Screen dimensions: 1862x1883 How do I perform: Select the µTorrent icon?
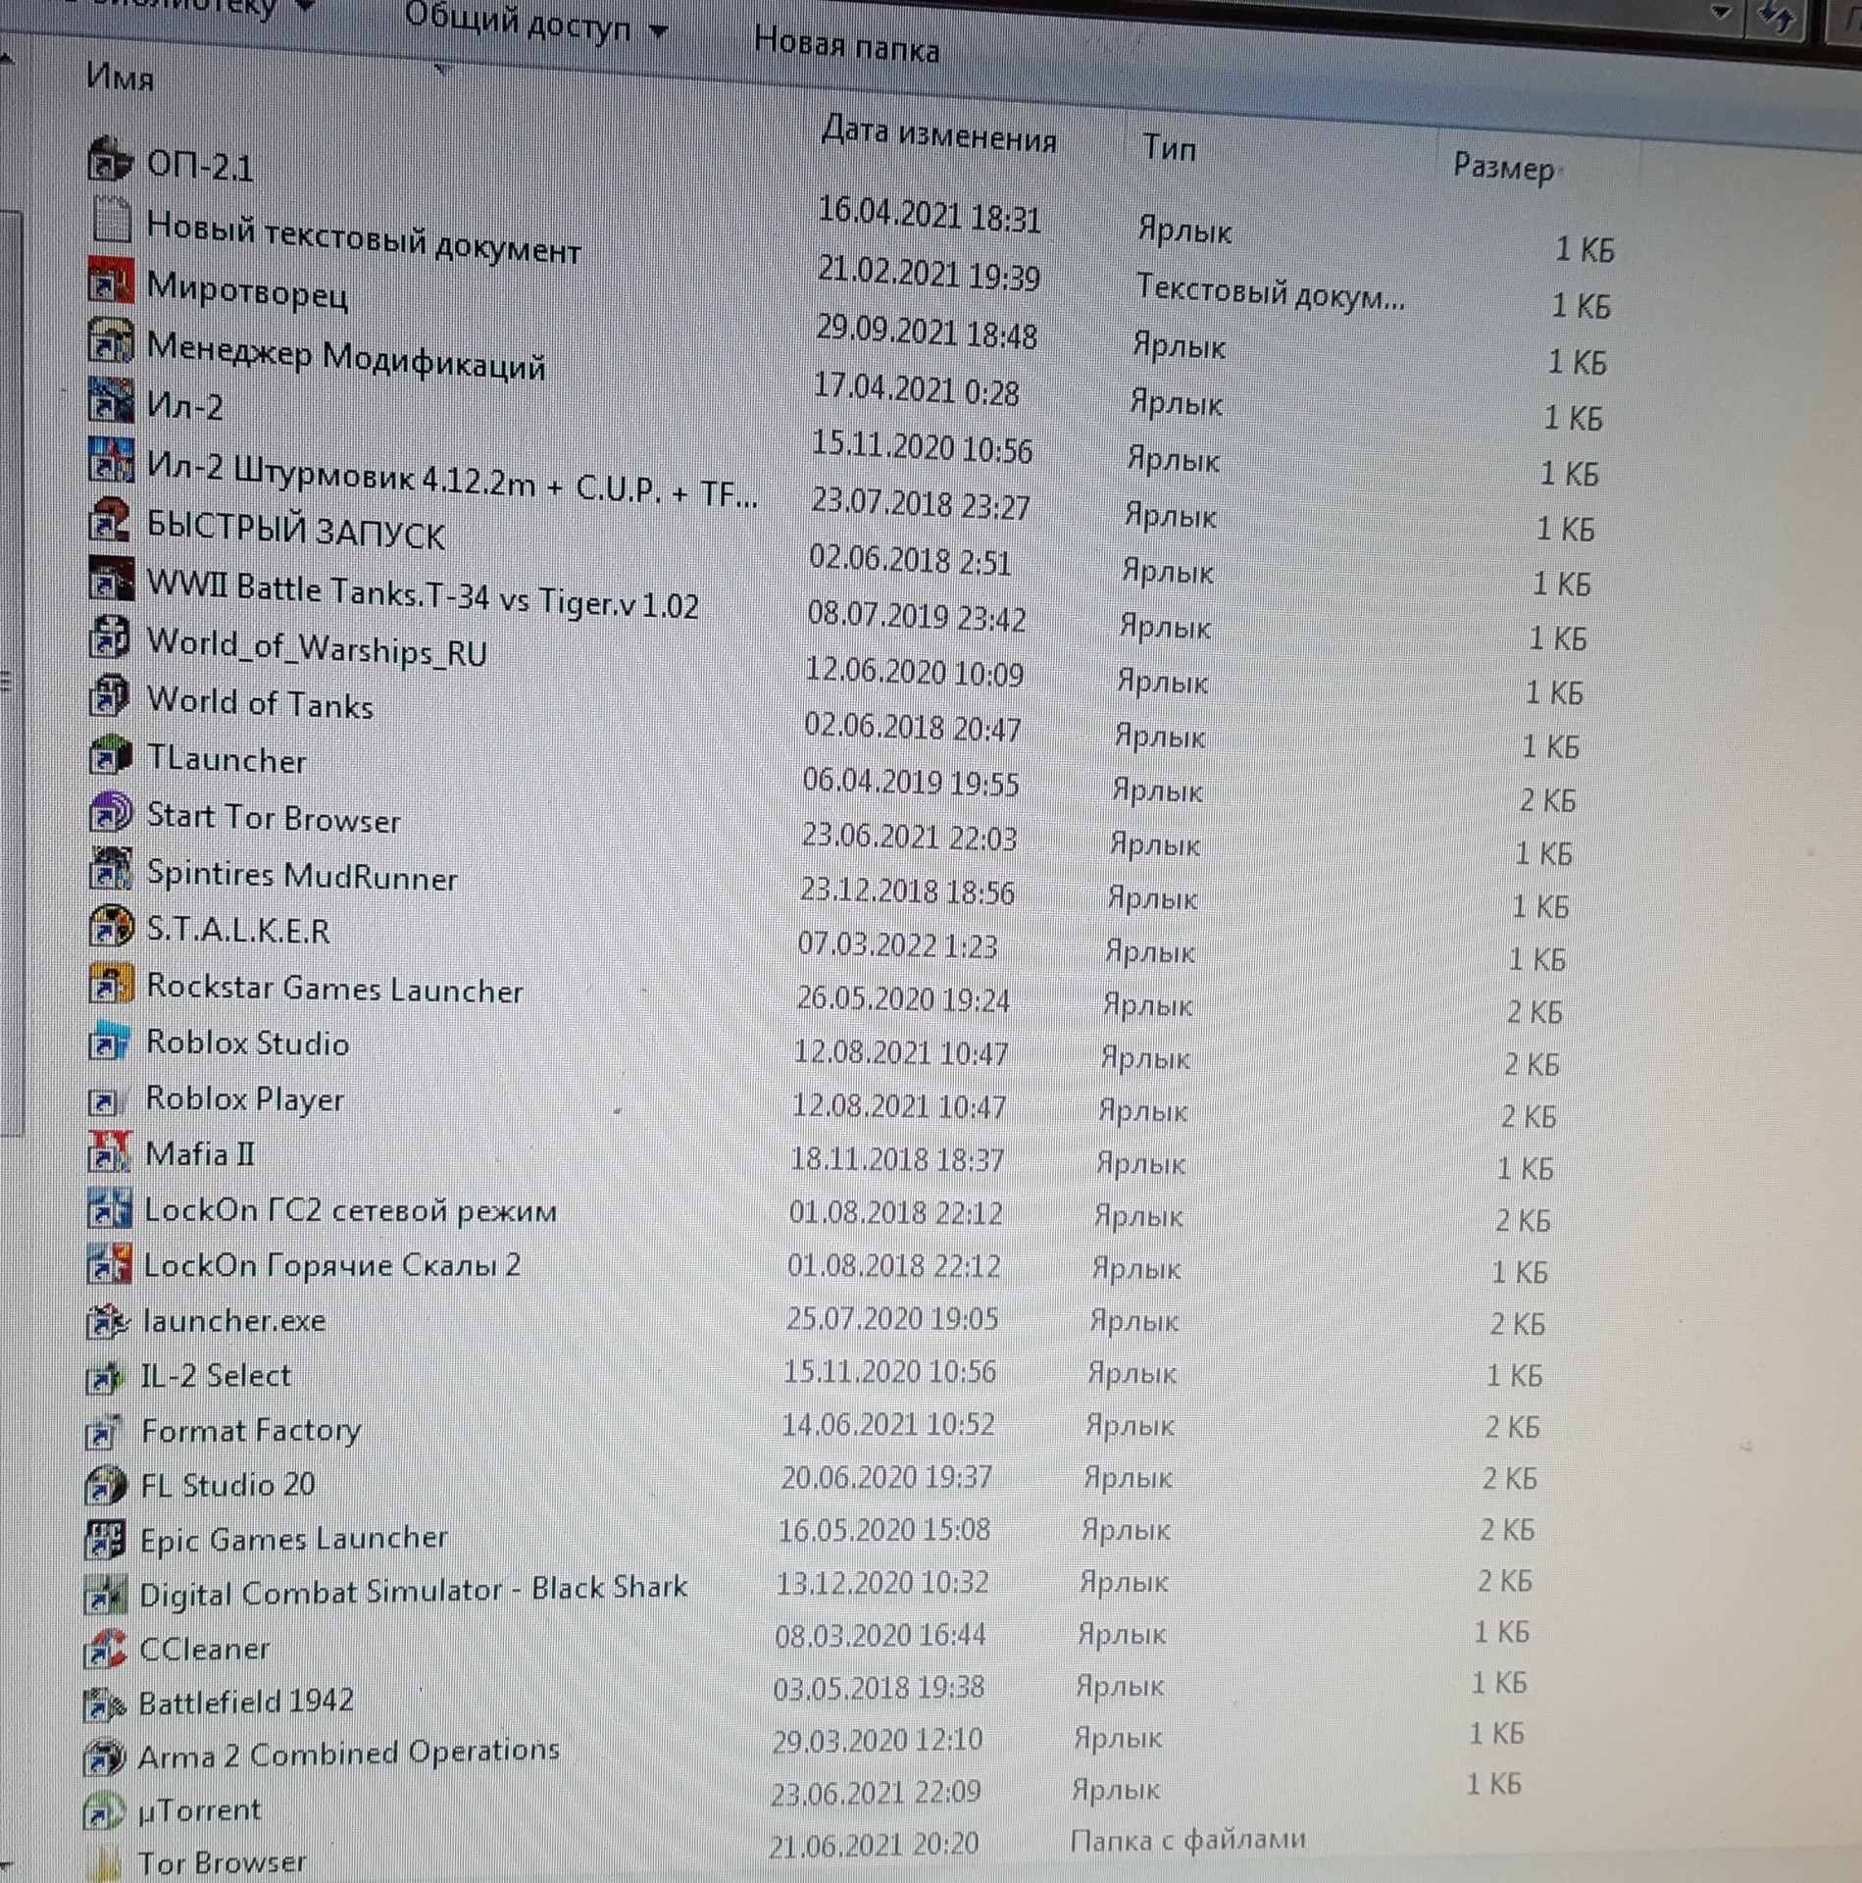click(x=103, y=1812)
